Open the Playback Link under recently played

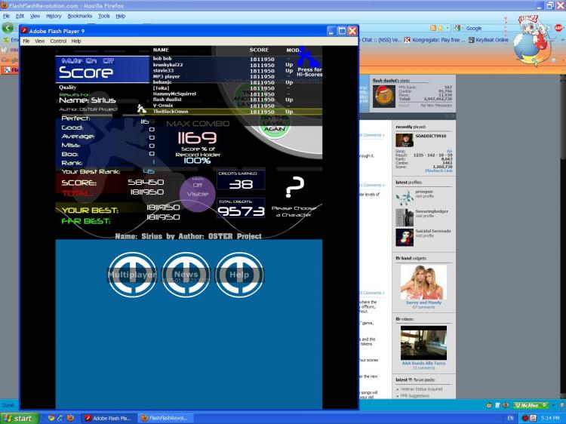pyautogui.click(x=438, y=171)
